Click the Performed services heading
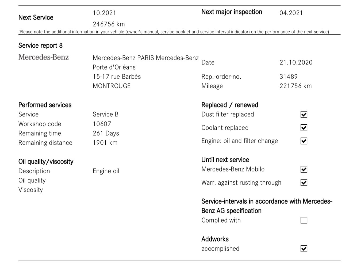The width and height of the screenshot is (353, 271). tap(45, 105)
